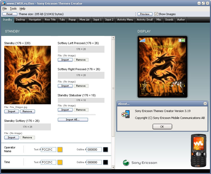Open the More List tab
This screenshot has height=174, width=211.
pos(84,20)
